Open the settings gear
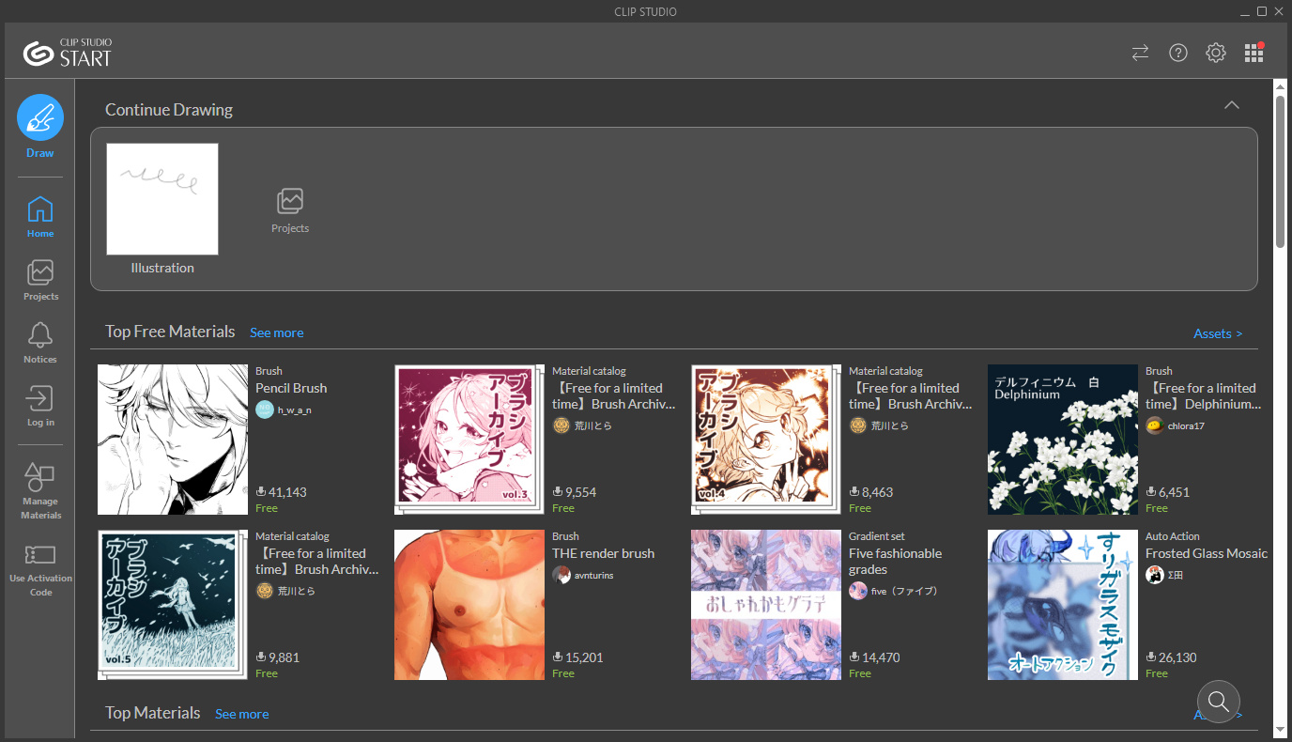This screenshot has width=1292, height=742. pyautogui.click(x=1216, y=53)
